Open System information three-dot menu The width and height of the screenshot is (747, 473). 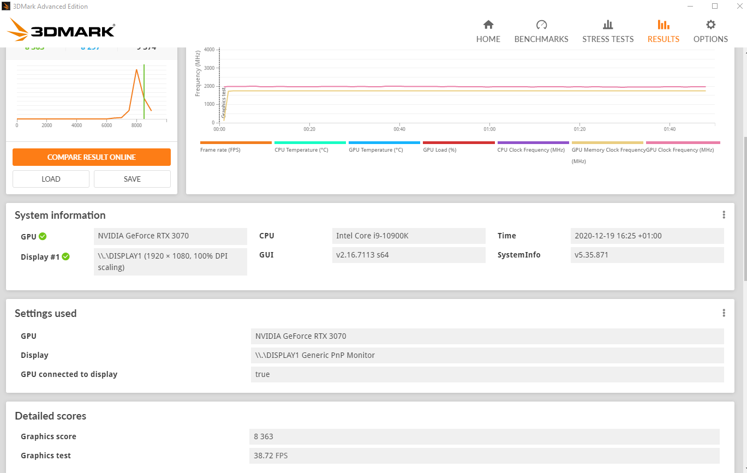tap(724, 215)
